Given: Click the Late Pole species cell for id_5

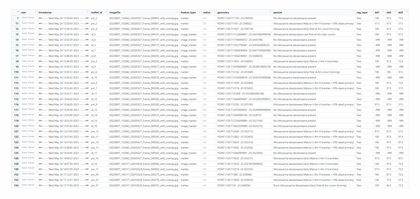Looking at the screenshot, I should coord(304,35).
